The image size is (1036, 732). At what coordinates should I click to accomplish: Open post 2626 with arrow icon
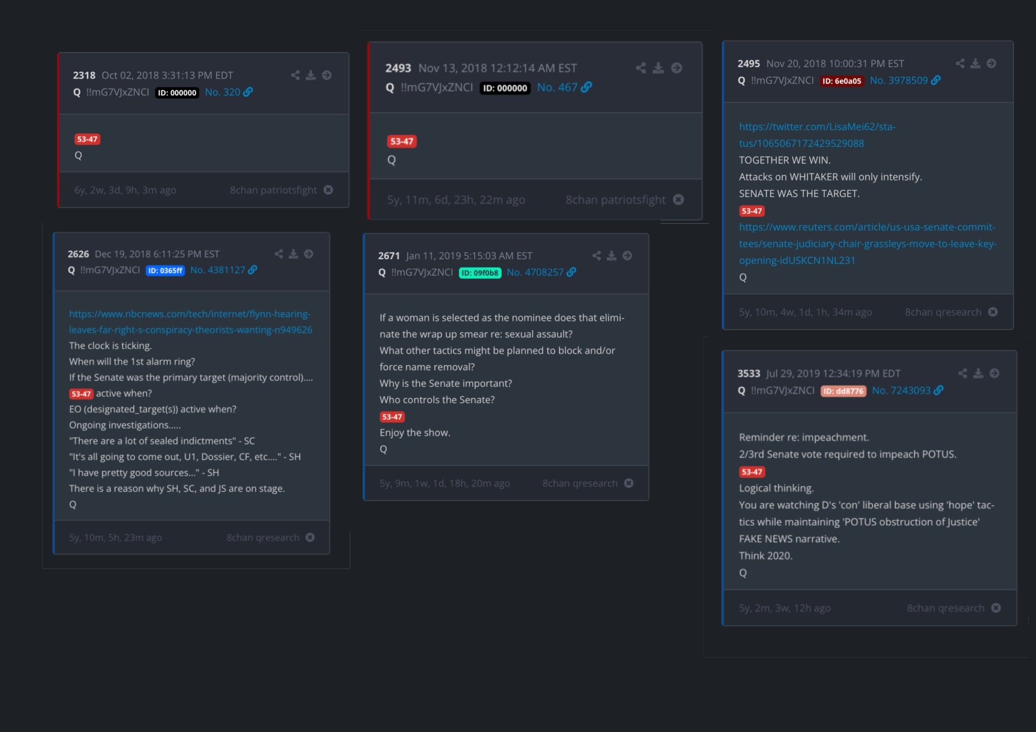309,254
